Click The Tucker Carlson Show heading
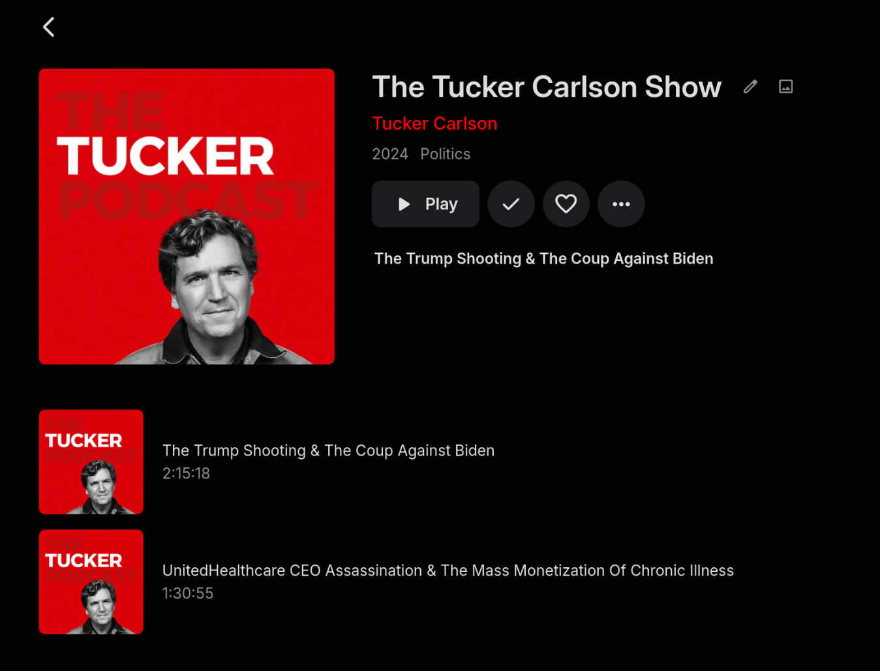The height and width of the screenshot is (671, 880). [547, 87]
